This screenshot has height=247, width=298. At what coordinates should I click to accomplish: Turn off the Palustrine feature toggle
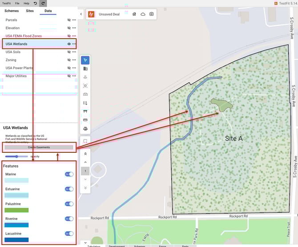click(69, 204)
